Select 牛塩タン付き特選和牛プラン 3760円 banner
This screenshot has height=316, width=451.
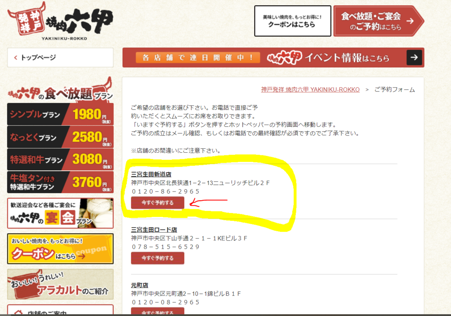60,182
